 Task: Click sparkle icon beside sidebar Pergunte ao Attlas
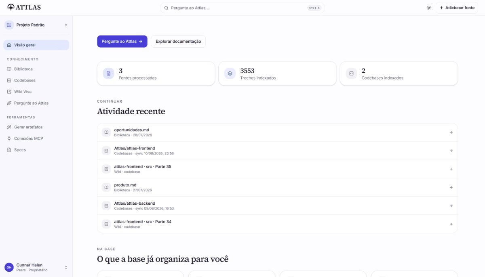click(9, 103)
